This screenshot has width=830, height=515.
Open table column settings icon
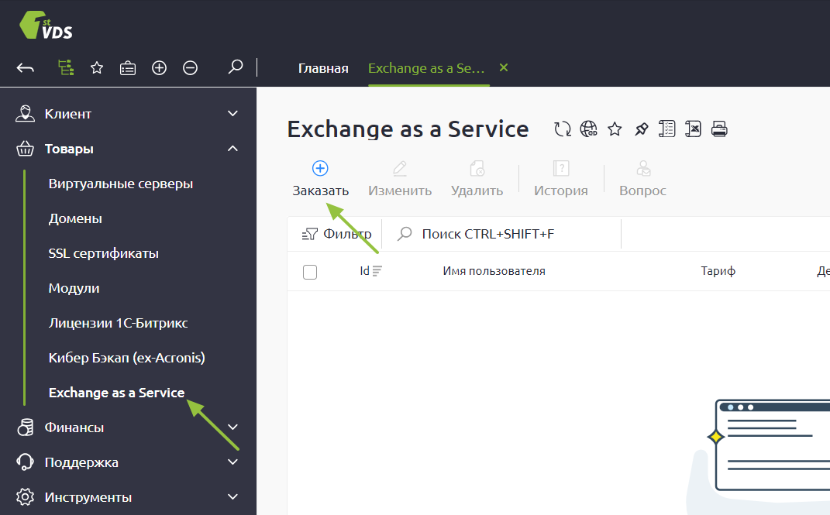point(667,129)
